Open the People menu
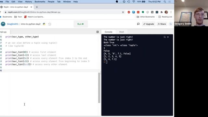 (51, 2)
